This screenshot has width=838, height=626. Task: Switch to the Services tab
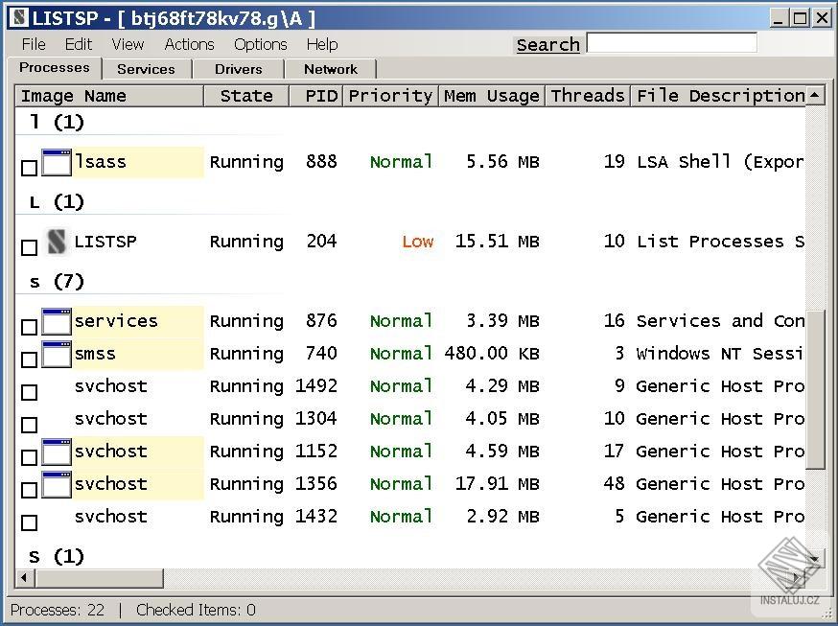pyautogui.click(x=146, y=69)
